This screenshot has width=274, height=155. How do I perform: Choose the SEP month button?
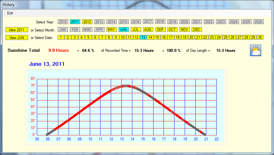tap(160, 30)
